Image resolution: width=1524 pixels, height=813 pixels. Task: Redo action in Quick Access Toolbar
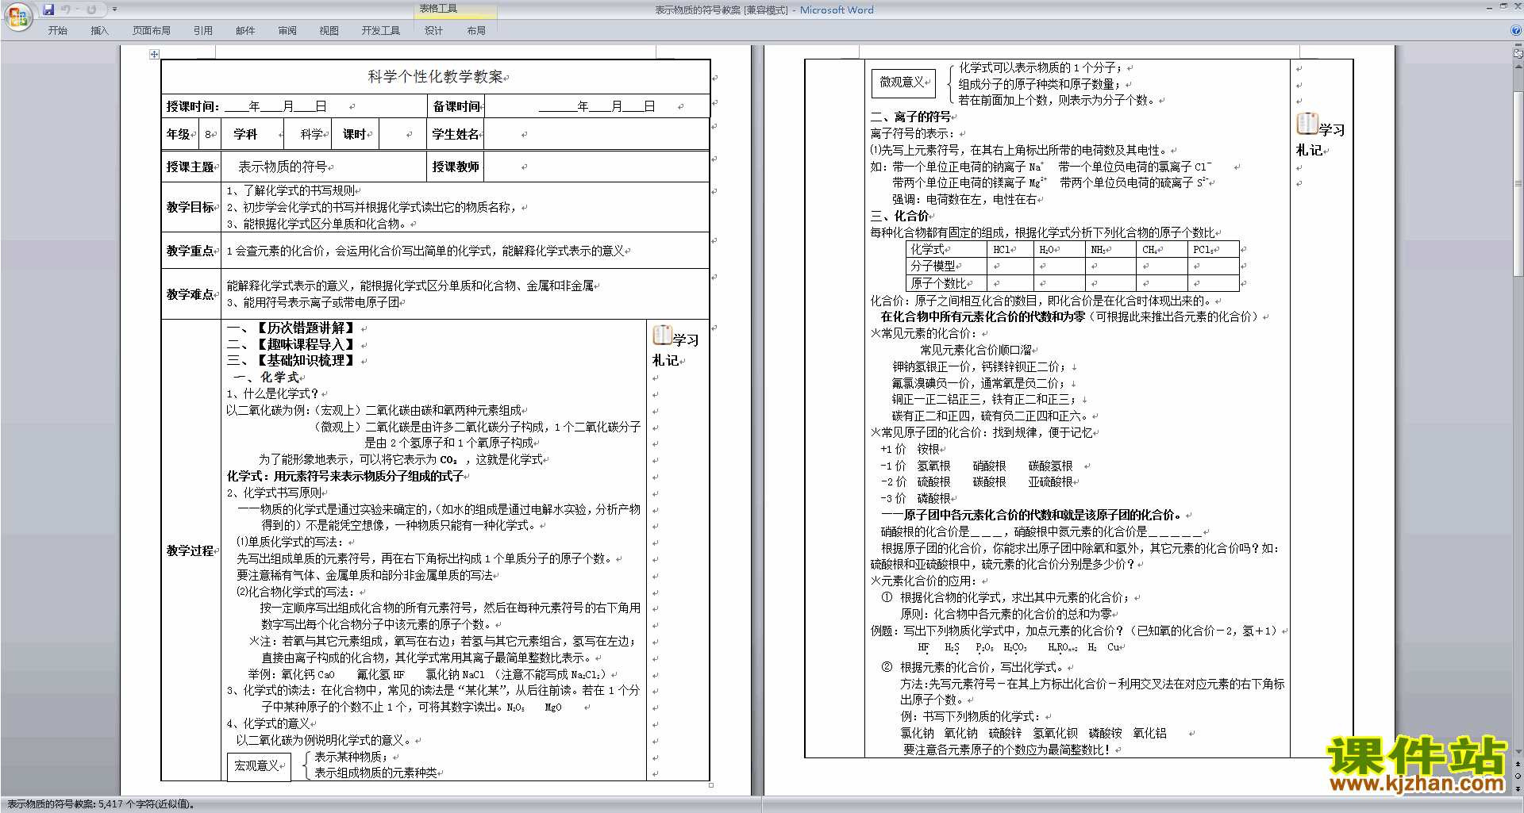coord(91,10)
